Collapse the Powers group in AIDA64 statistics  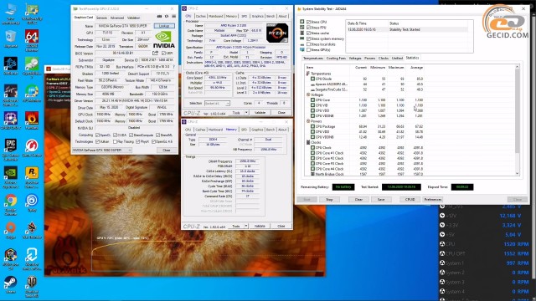307,121
